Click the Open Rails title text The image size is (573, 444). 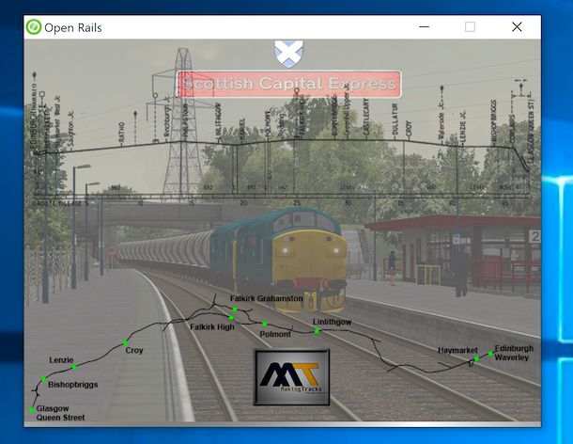73,28
